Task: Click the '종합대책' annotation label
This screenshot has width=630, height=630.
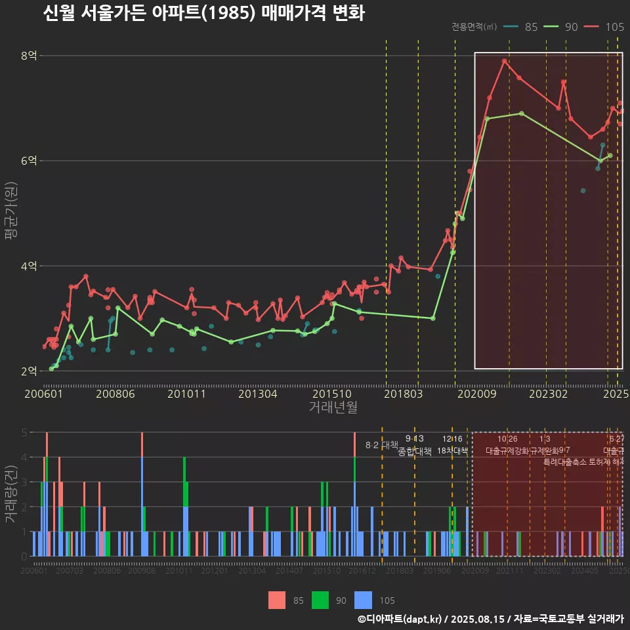Action: (415, 451)
